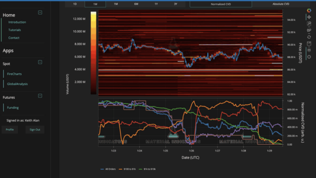Reset the chart view with refresh icon
The height and width of the screenshot is (178, 316).
click(x=309, y=37)
